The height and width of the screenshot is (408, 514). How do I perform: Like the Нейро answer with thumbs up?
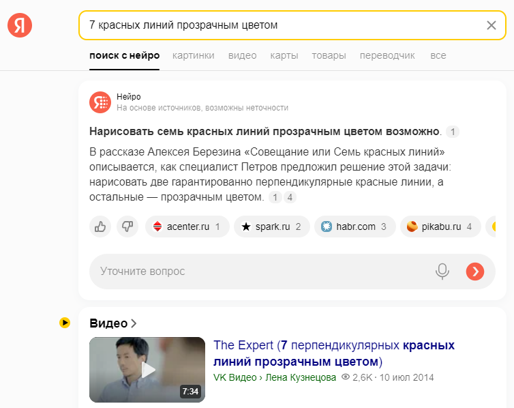pyautogui.click(x=100, y=227)
